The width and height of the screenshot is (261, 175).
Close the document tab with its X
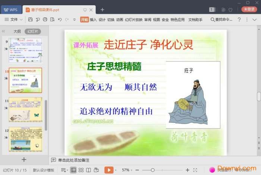(x=91, y=10)
